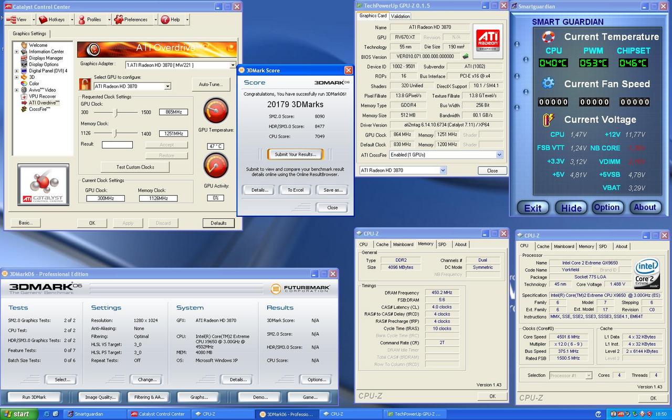Open the SPD tab in CPU-Z memory window
The image size is (672, 420).
tap(442, 244)
